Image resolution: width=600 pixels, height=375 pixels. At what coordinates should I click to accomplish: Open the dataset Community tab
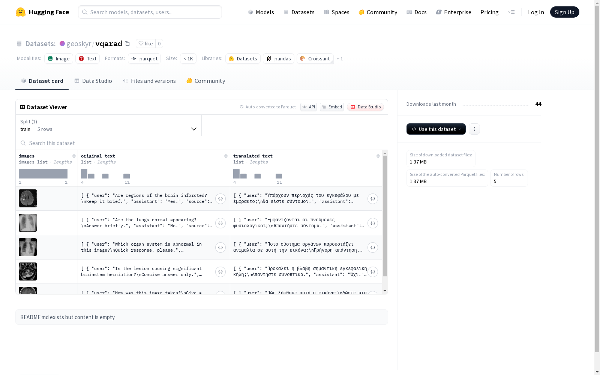(x=206, y=81)
